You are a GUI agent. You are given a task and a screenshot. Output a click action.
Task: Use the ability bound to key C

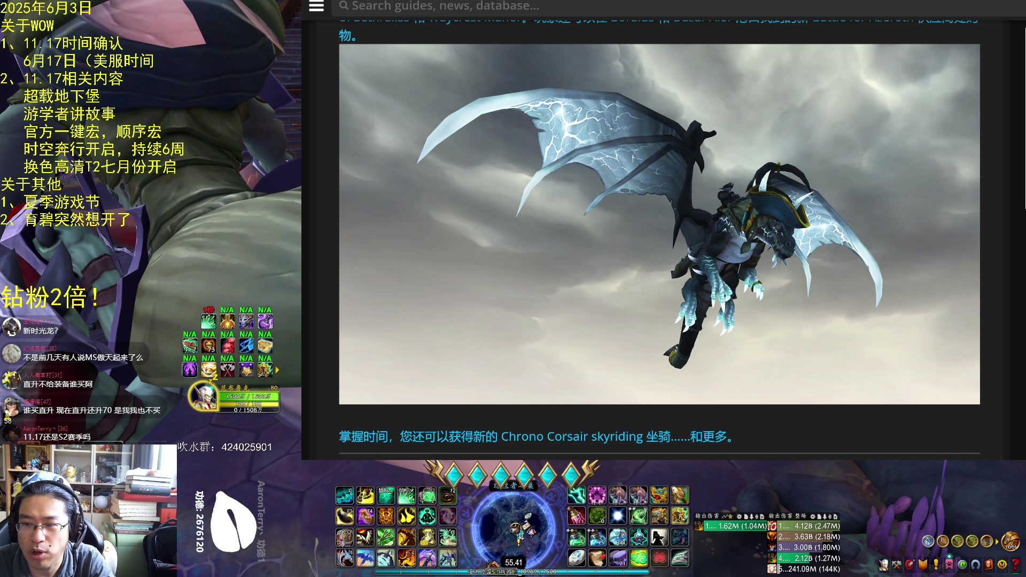point(345,495)
